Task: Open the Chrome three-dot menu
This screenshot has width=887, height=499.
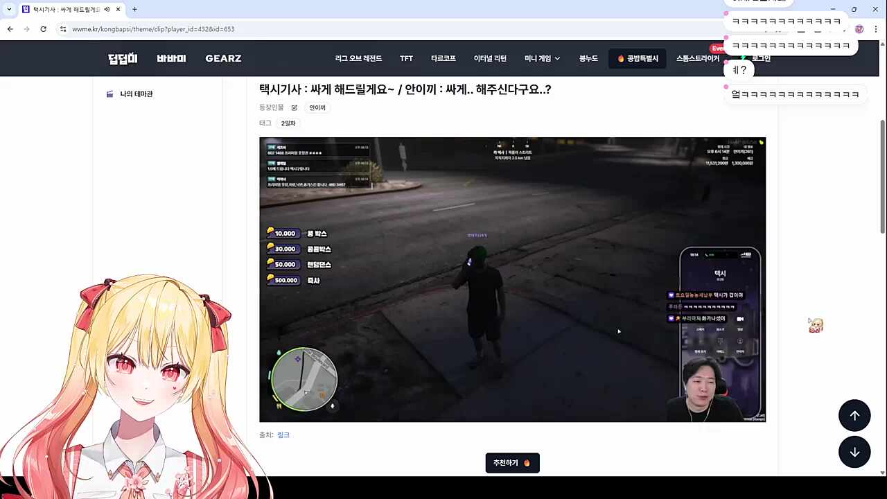Action: [876, 29]
